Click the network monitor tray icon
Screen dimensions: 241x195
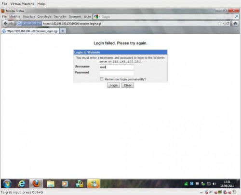209,184
